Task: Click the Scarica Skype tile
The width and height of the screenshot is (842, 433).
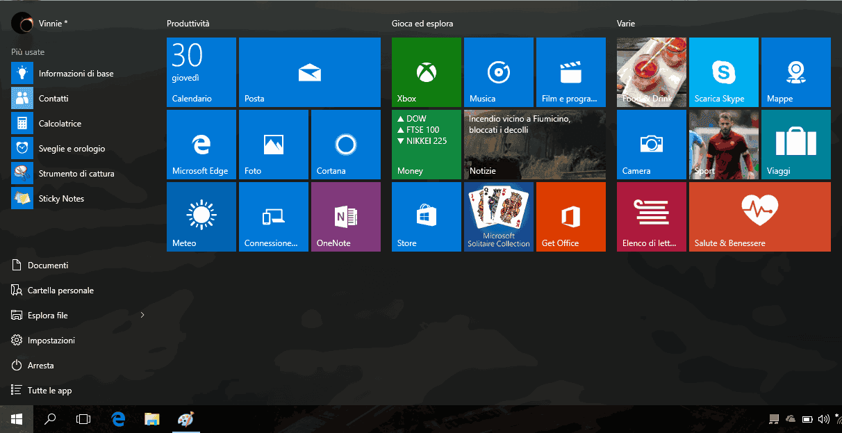Action: pyautogui.click(x=723, y=72)
